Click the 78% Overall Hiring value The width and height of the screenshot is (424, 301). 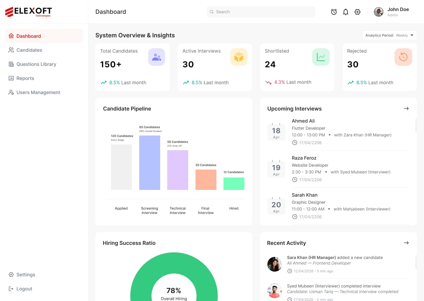point(174,290)
